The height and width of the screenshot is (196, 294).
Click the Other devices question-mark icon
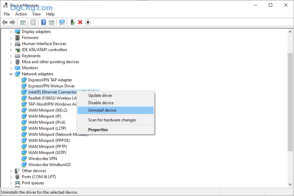tap(18, 171)
